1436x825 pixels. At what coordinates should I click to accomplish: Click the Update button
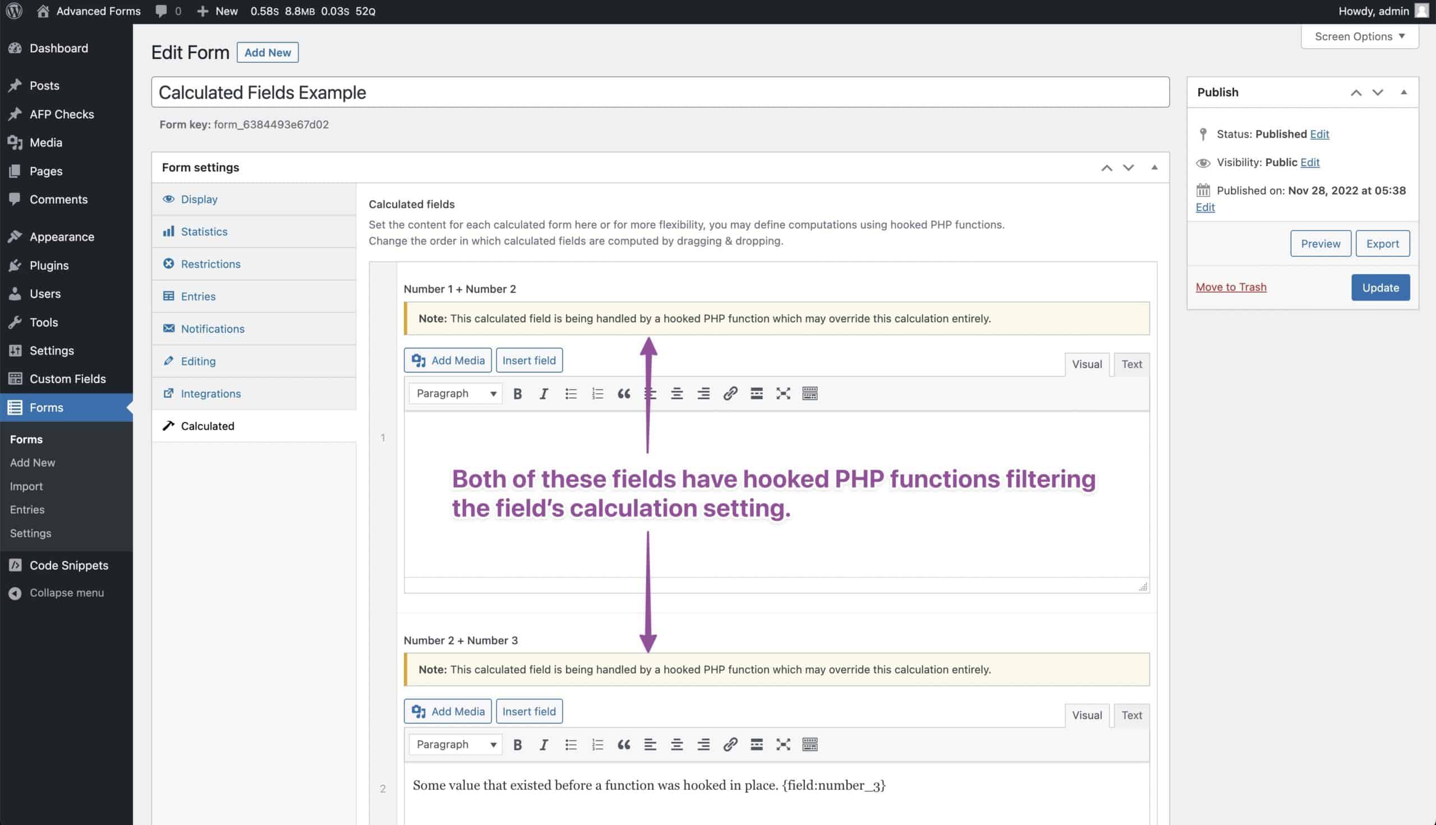[x=1380, y=288]
